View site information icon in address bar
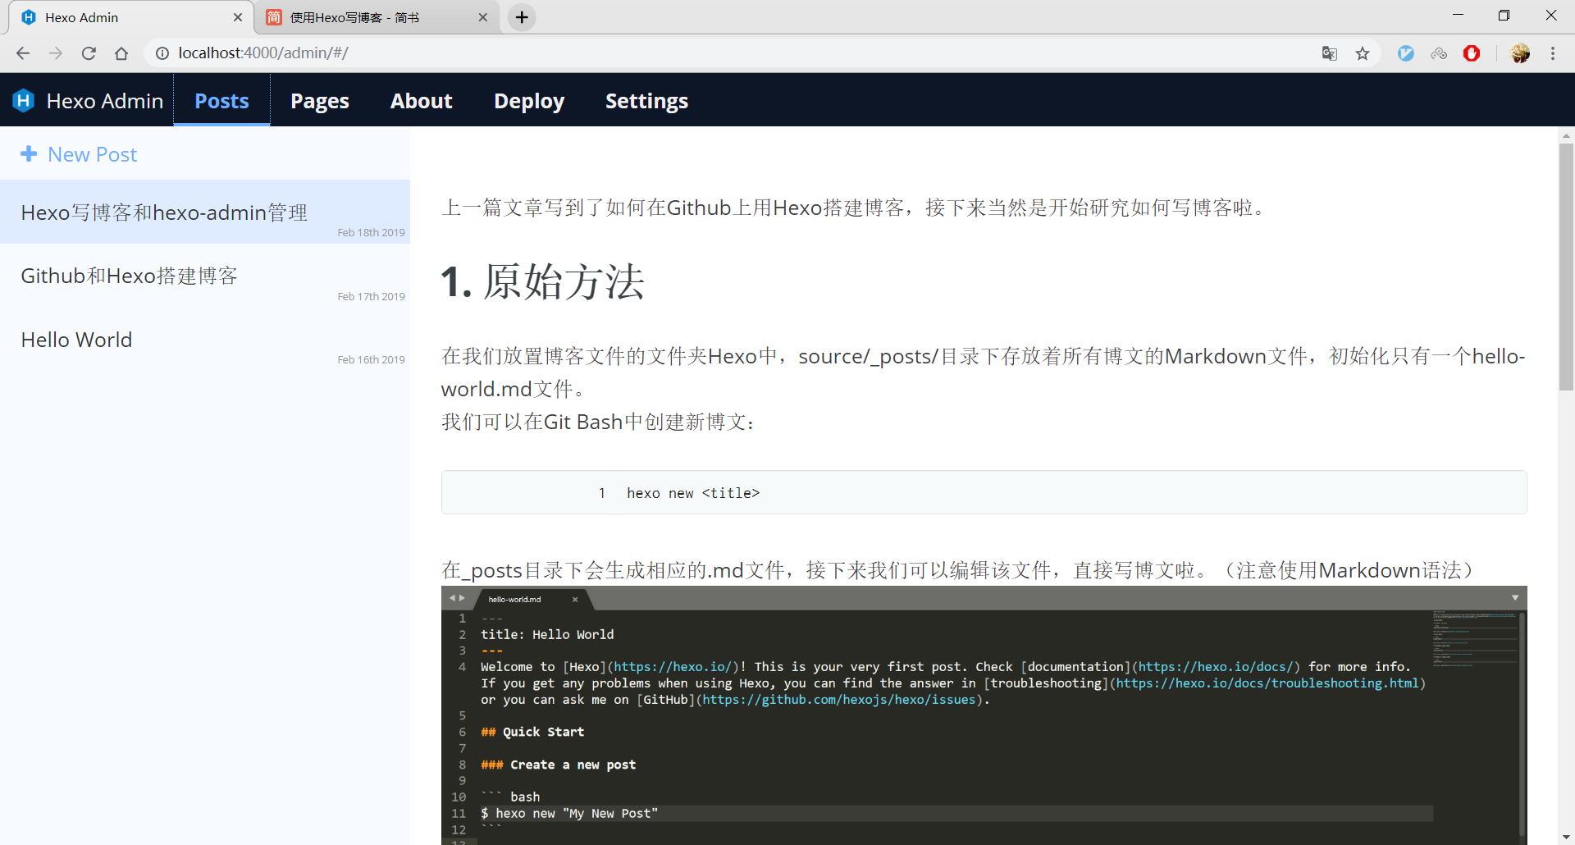This screenshot has height=845, width=1575. (162, 53)
